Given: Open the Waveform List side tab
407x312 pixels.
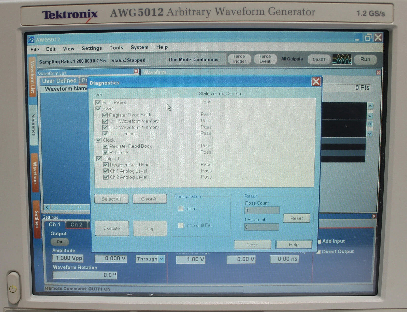Looking at the screenshot, I should (32, 77).
